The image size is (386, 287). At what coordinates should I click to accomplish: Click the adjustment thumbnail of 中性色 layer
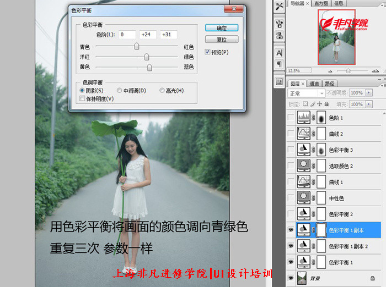point(303,197)
